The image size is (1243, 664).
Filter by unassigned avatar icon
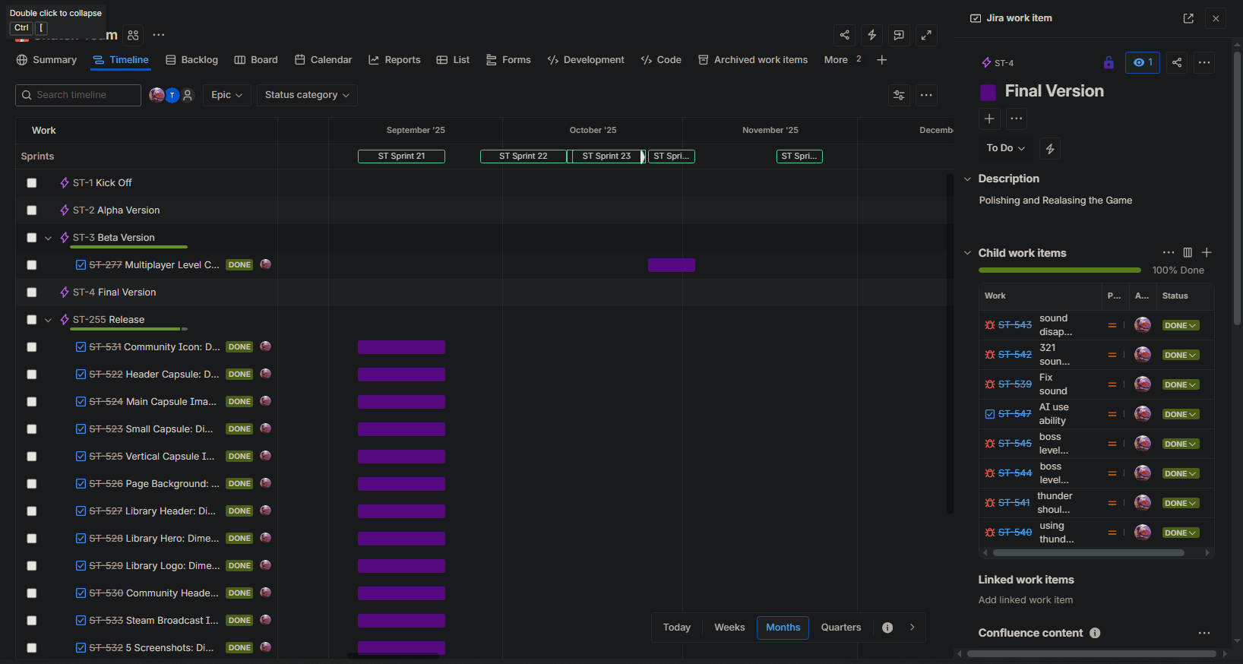pyautogui.click(x=188, y=95)
